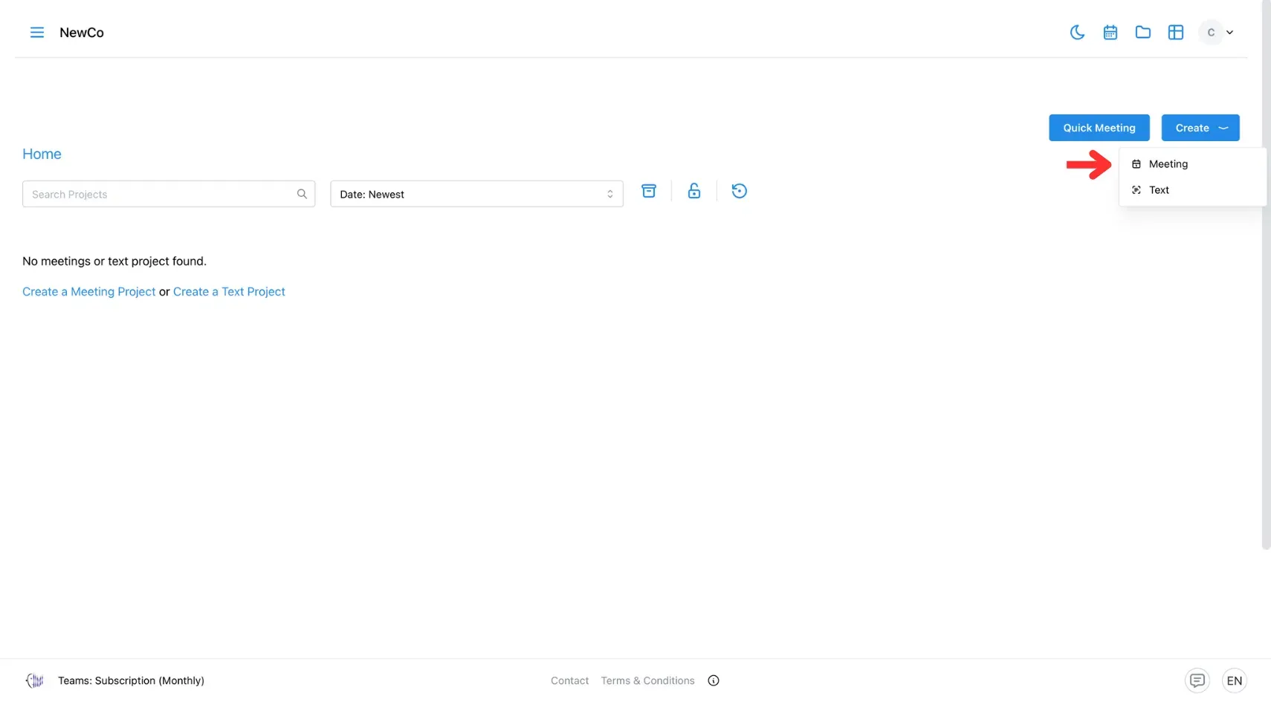Image resolution: width=1271 pixels, height=702 pixels.
Task: Click inside the Search Projects field
Action: 149,194
